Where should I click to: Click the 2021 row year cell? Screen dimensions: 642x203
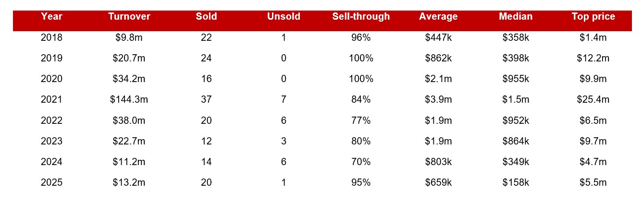coord(51,100)
